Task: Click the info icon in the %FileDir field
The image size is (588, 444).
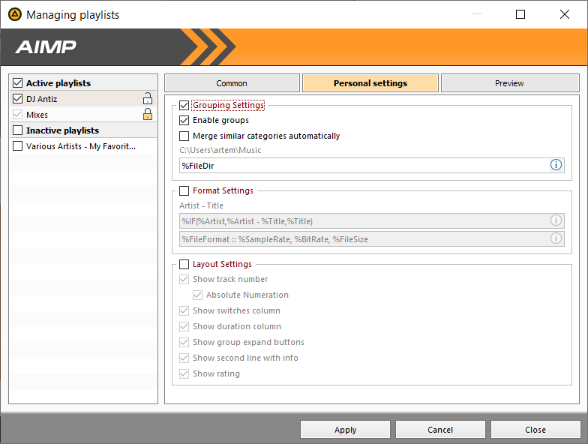Action: coord(556,165)
